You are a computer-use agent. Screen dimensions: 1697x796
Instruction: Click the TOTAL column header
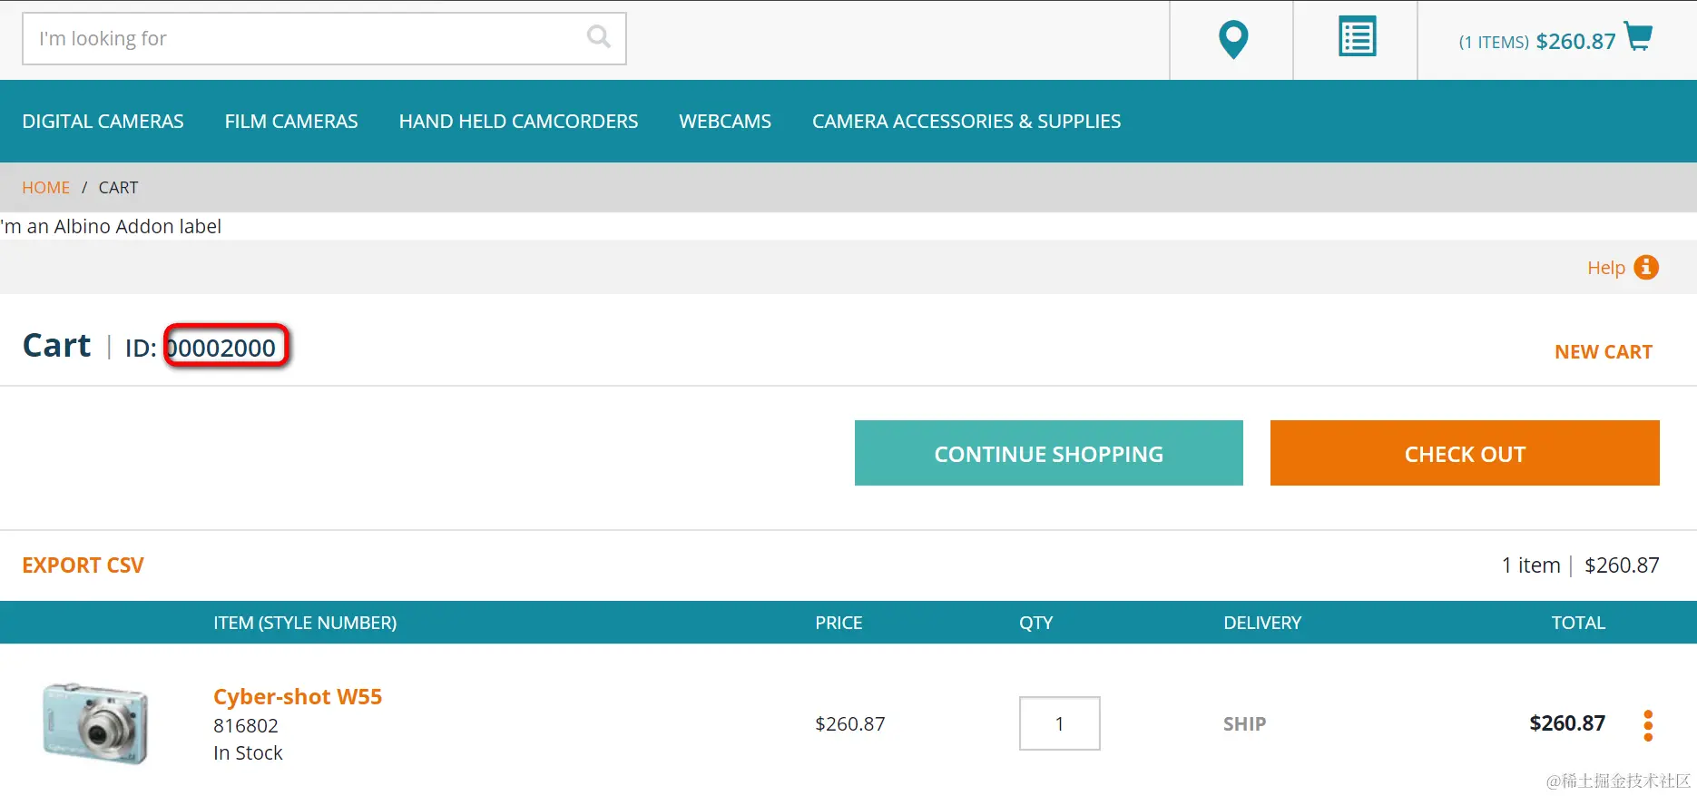[1578, 623]
